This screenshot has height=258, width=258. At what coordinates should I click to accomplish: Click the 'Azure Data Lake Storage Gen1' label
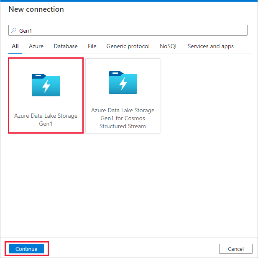click(46, 120)
